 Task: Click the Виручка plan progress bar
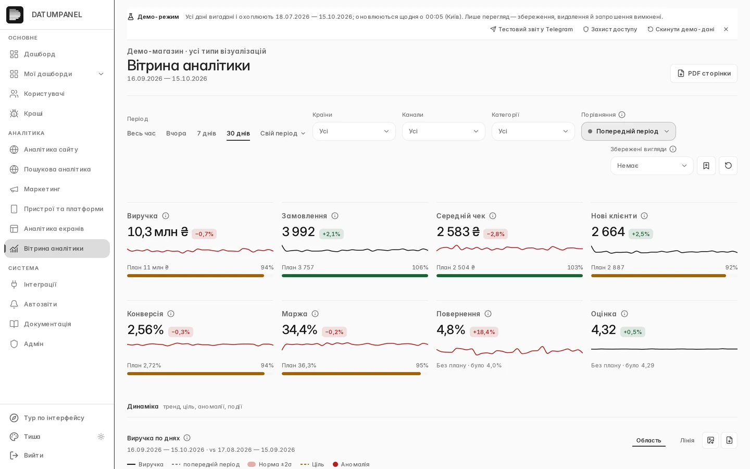(200, 276)
